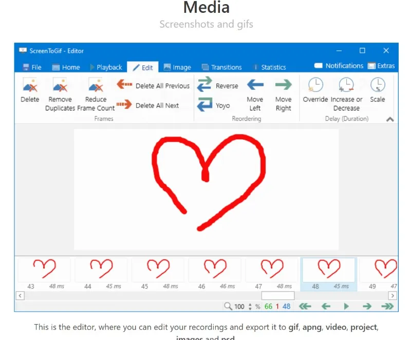Play the recording preview

click(x=346, y=306)
